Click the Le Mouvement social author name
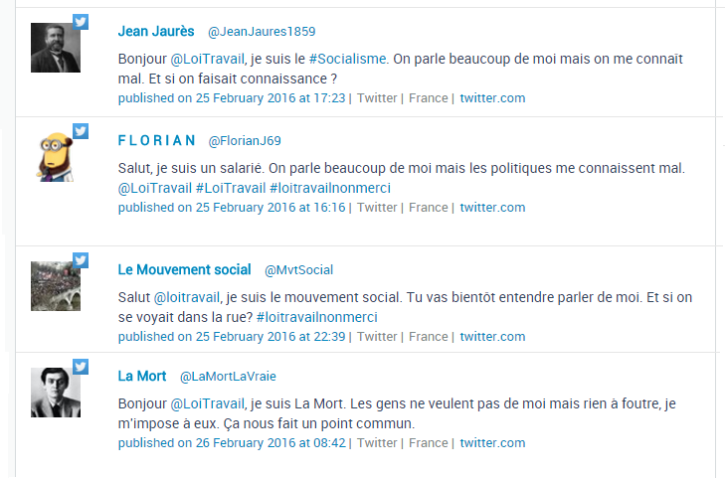The width and height of the screenshot is (725, 478). [x=184, y=269]
